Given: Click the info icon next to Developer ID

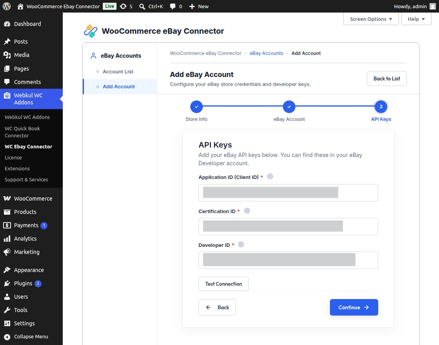Looking at the screenshot, I should pyautogui.click(x=241, y=245).
